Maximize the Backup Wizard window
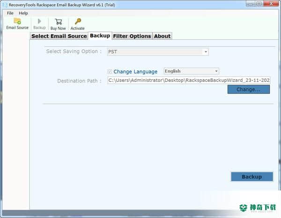The height and width of the screenshot is (218, 281). [259, 4]
